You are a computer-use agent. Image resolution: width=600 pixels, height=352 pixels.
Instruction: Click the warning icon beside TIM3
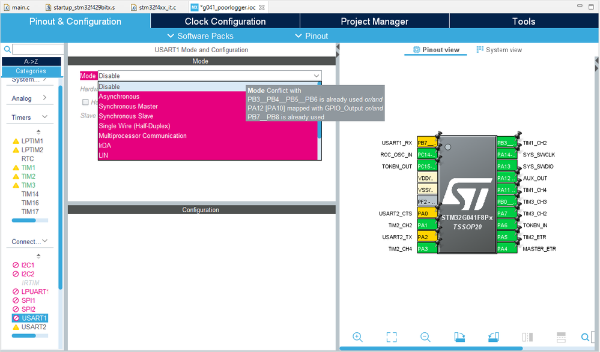point(16,185)
